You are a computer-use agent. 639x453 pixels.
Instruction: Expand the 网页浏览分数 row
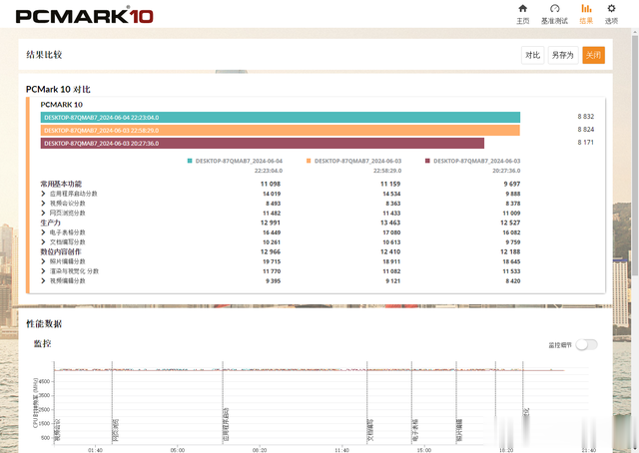tap(43, 214)
